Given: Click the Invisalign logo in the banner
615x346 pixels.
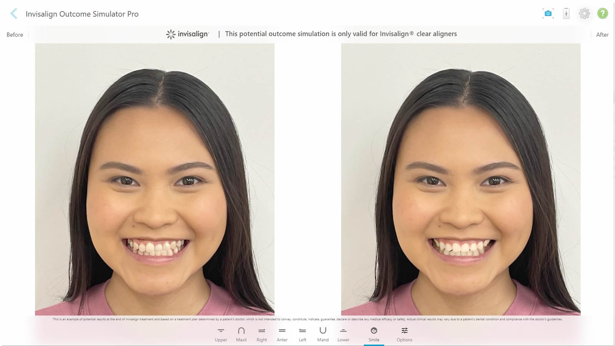Looking at the screenshot, I should 188,34.
